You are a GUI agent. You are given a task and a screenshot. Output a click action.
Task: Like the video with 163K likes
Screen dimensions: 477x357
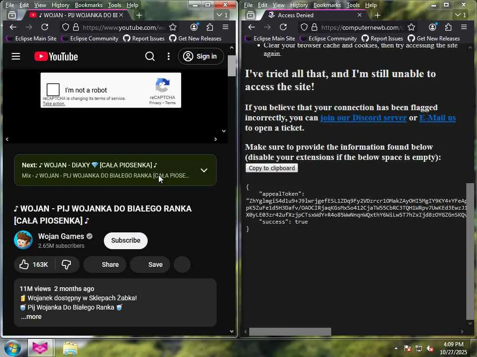click(x=34, y=264)
